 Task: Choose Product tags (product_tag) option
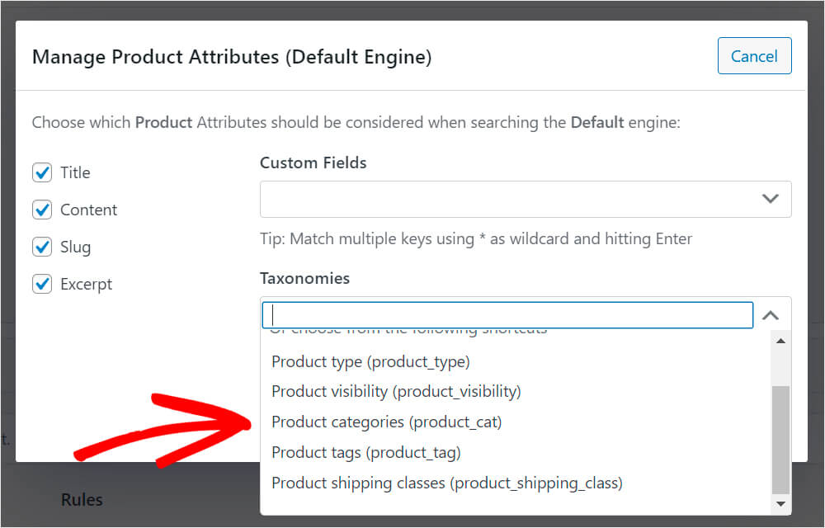[366, 452]
